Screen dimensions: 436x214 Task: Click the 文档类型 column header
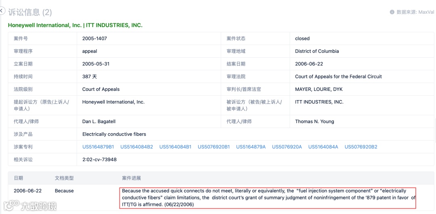pyautogui.click(x=64, y=178)
